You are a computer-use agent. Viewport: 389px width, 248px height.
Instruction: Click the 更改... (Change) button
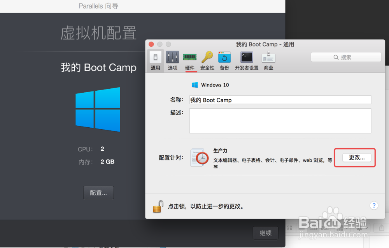point(354,157)
